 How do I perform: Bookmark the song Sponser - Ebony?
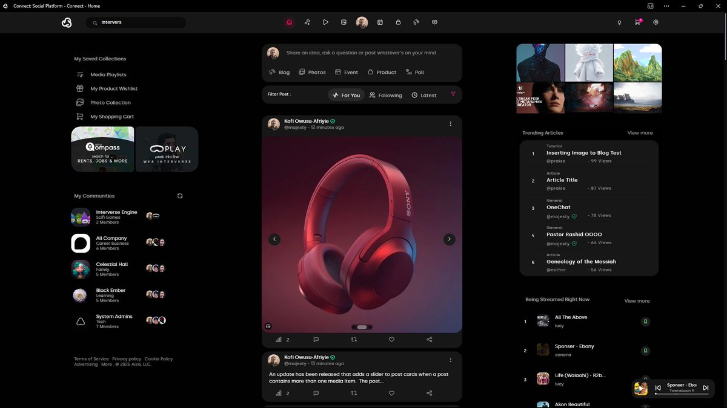pos(645,351)
